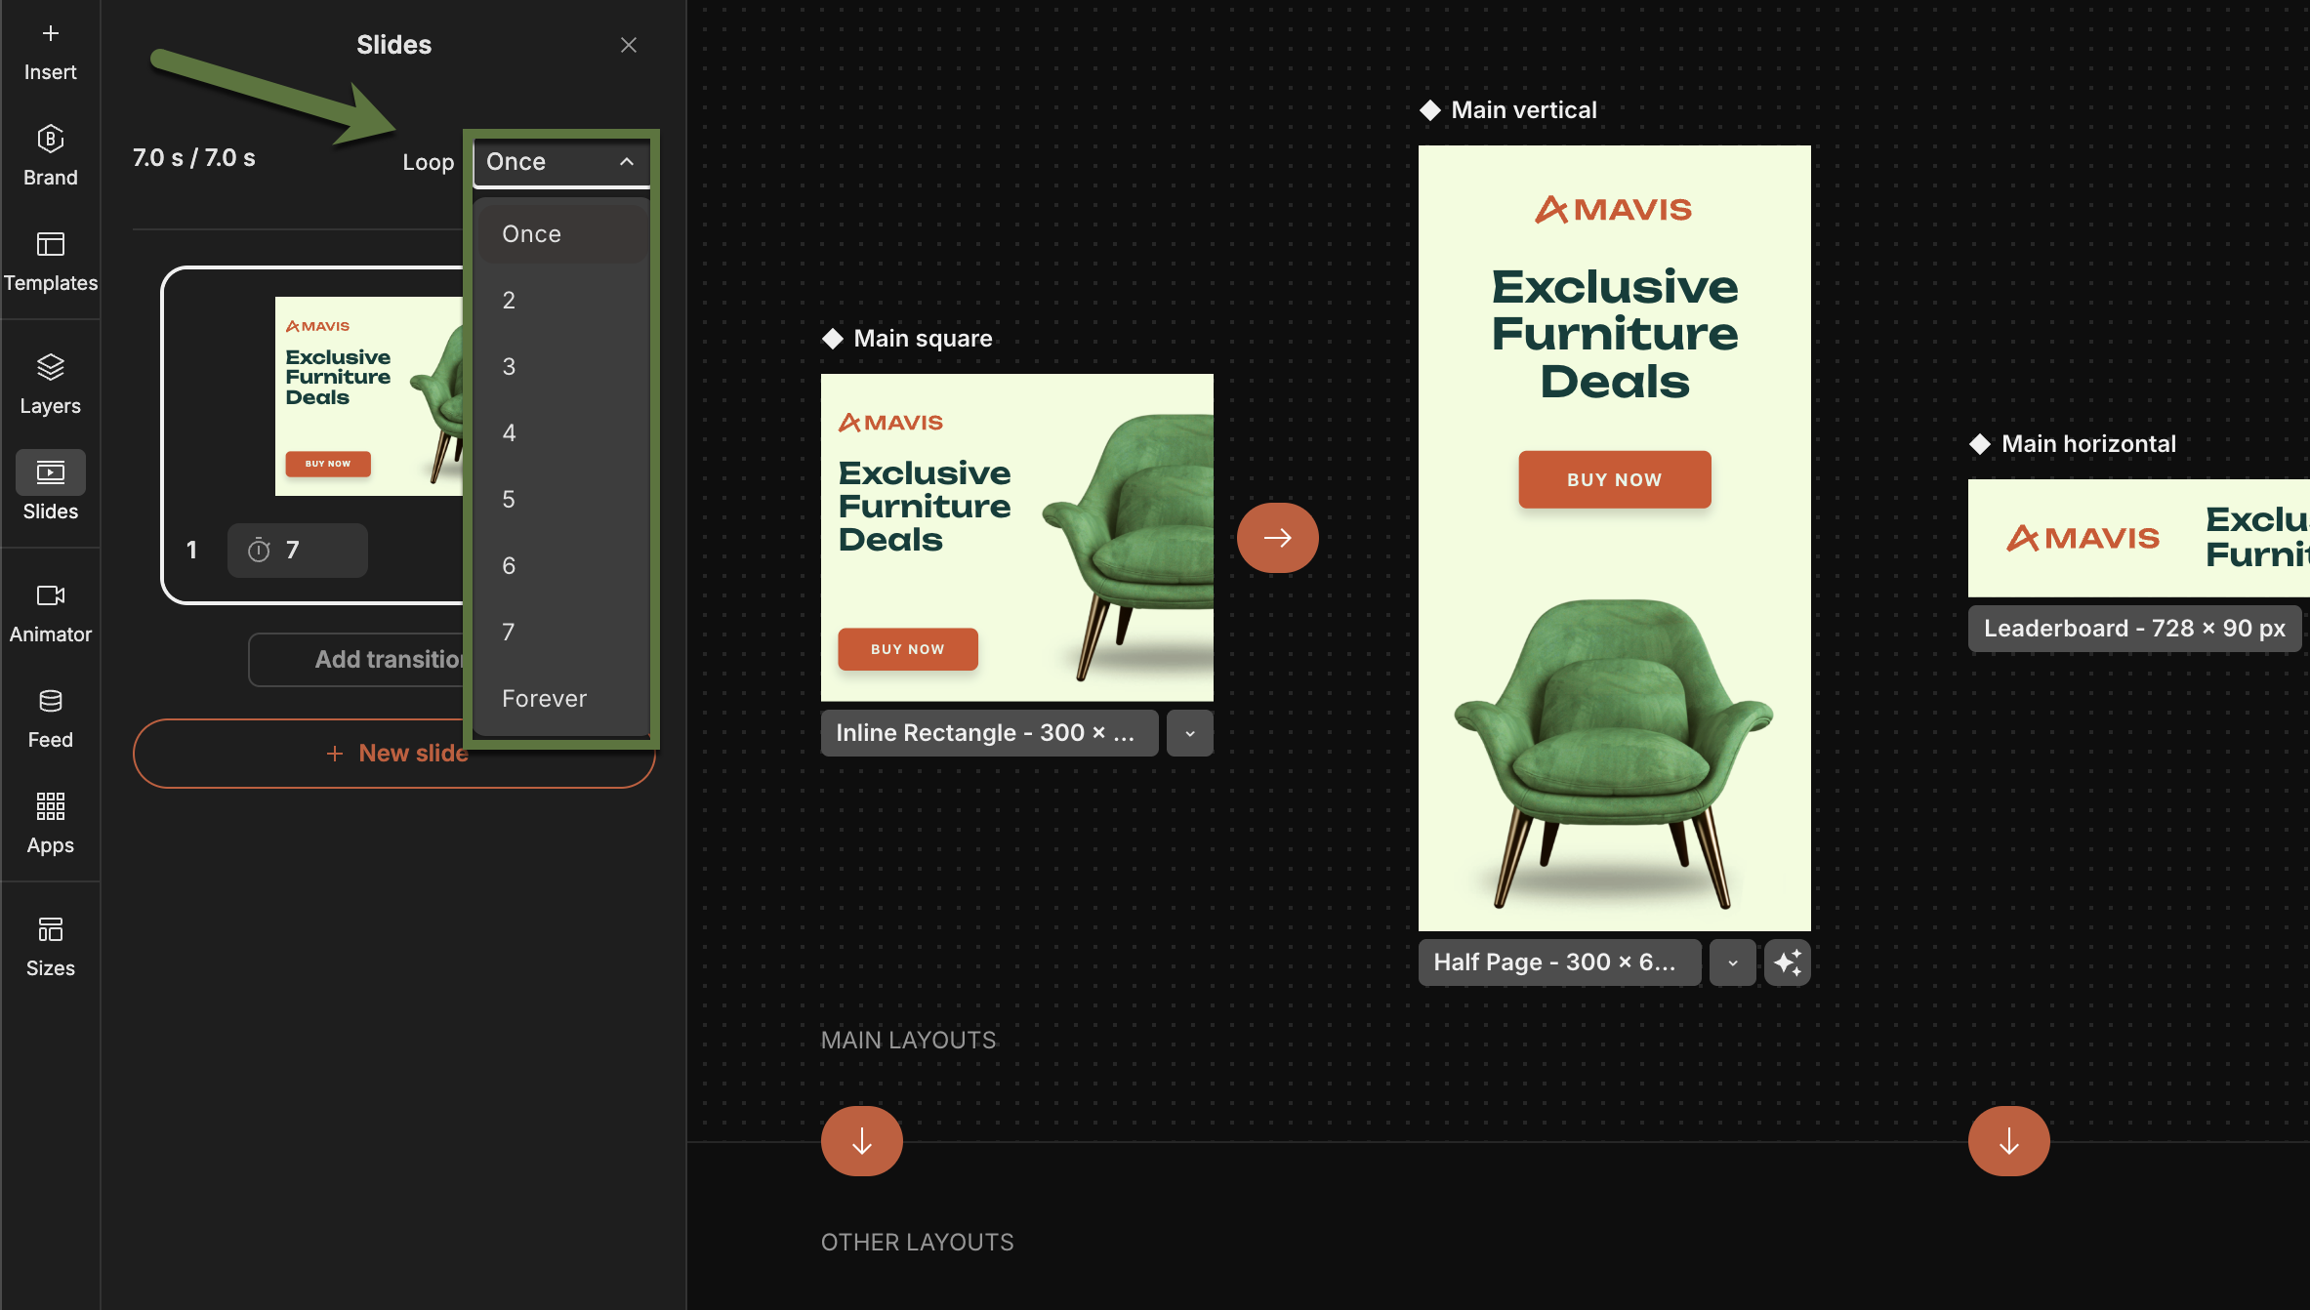Image resolution: width=2310 pixels, height=1310 pixels.
Task: Open the Animator tool
Action: [50, 613]
